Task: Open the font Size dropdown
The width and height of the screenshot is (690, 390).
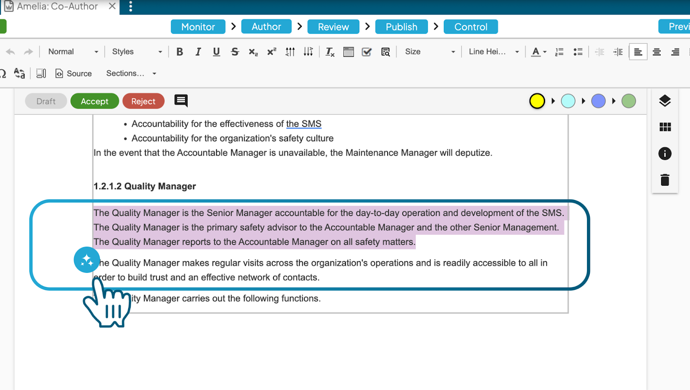Action: click(430, 52)
